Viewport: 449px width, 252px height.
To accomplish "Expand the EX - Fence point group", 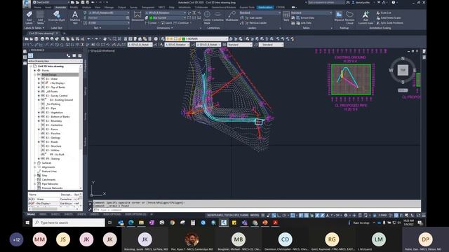I will pos(39,129).
